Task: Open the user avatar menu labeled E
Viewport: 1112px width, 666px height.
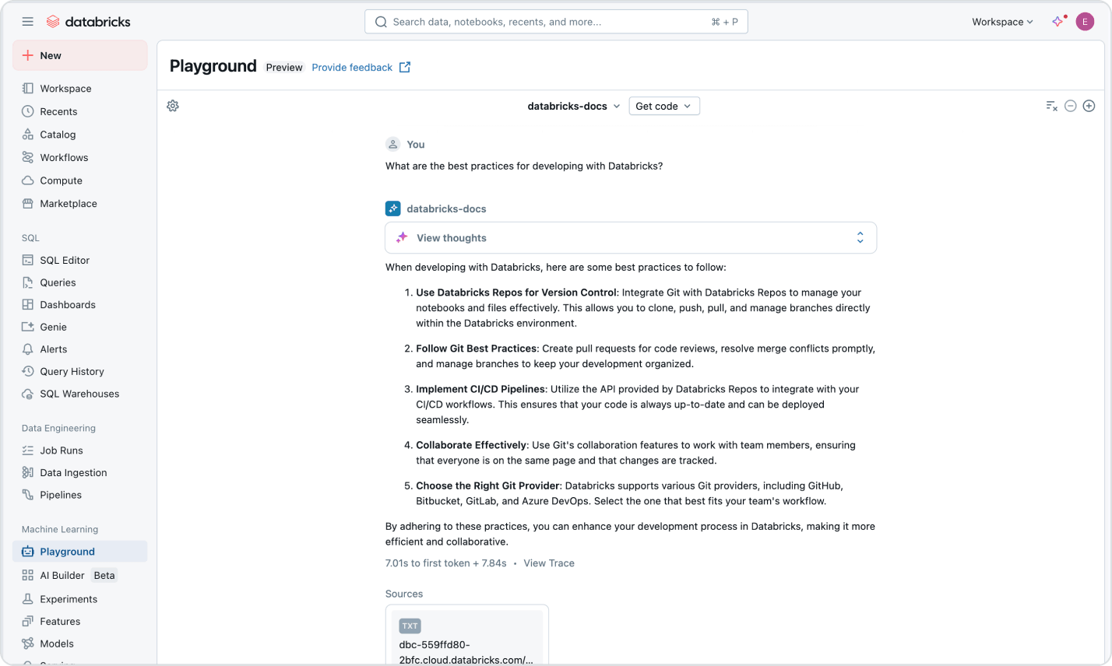Action: (x=1085, y=21)
